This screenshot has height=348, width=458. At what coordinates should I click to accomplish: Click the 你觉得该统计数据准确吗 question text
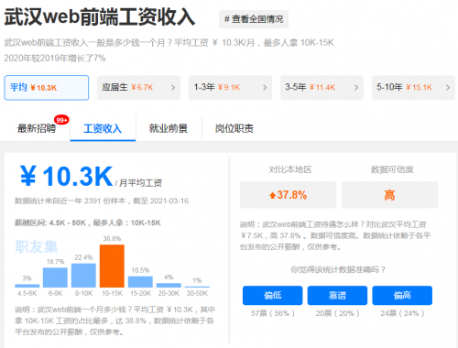coord(338,269)
